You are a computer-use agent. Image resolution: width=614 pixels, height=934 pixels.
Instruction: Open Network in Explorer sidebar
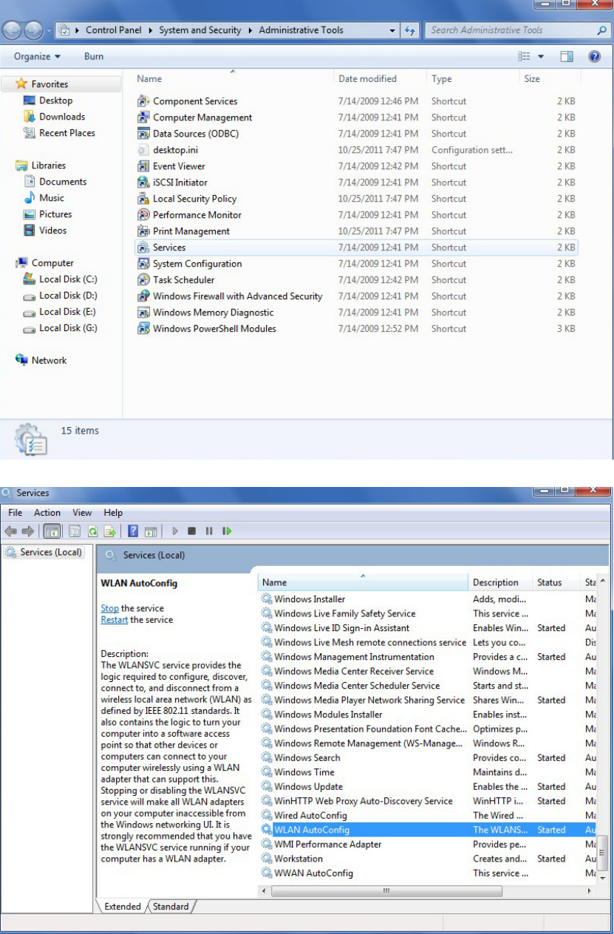point(41,361)
